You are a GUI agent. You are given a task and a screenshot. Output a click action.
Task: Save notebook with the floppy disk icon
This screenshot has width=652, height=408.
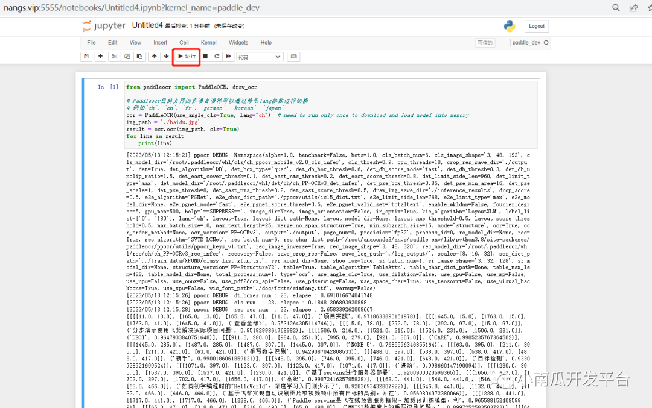[x=86, y=57]
